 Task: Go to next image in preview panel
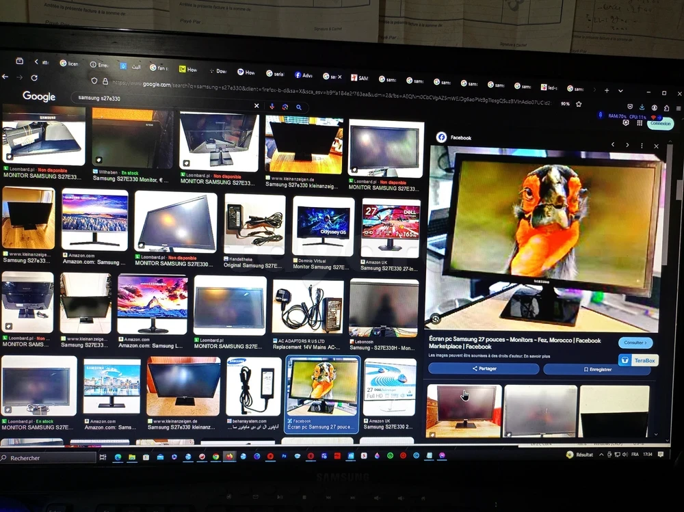627,145
